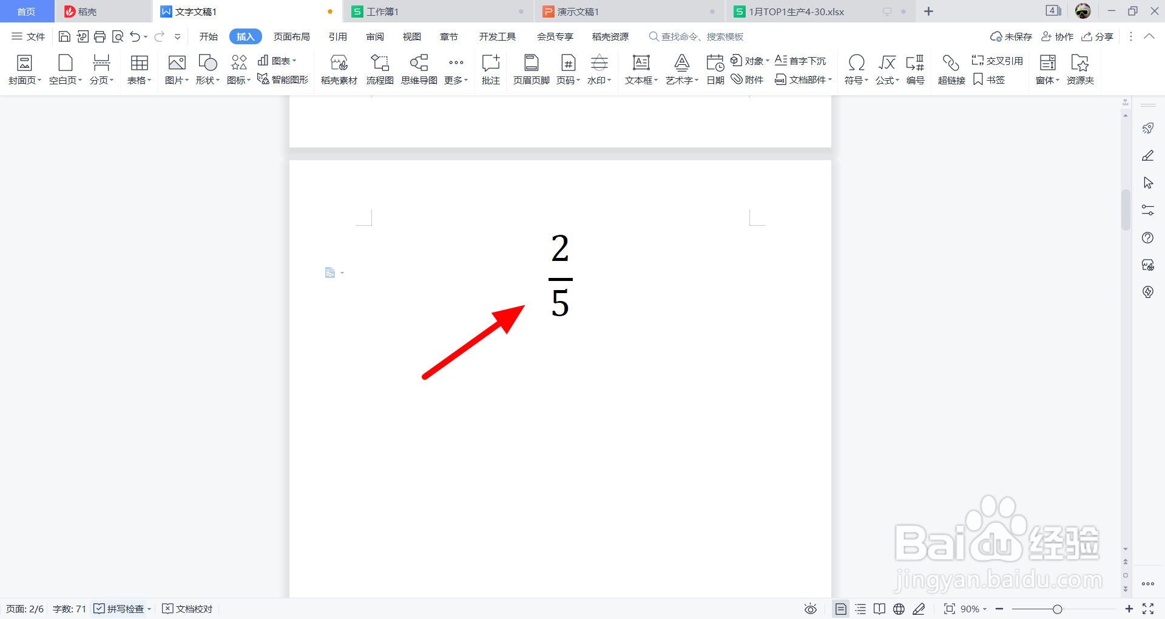Screen dimensions: 1165x619
Task: Add a Comment (批注)
Action: point(491,69)
